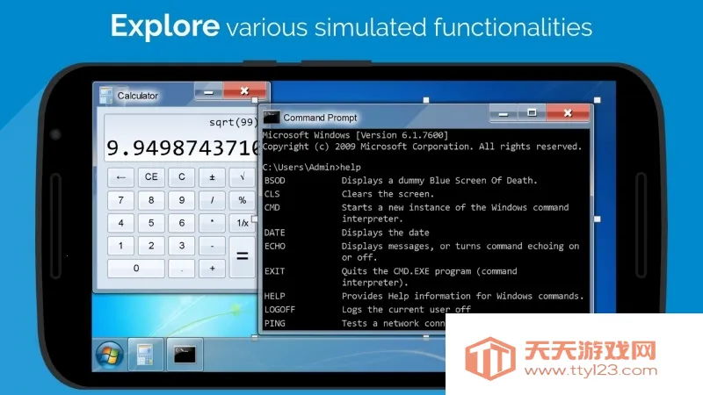The height and width of the screenshot is (395, 703).
Task: Click the C clear key
Action: point(182,177)
